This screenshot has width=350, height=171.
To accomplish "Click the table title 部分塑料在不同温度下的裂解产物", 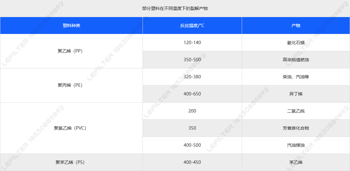I will point(175,8).
